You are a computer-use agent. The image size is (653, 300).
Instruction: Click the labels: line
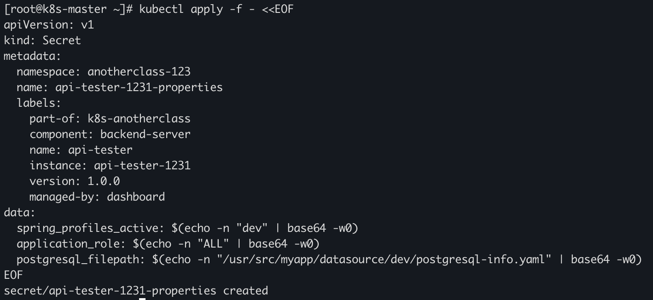click(39, 103)
